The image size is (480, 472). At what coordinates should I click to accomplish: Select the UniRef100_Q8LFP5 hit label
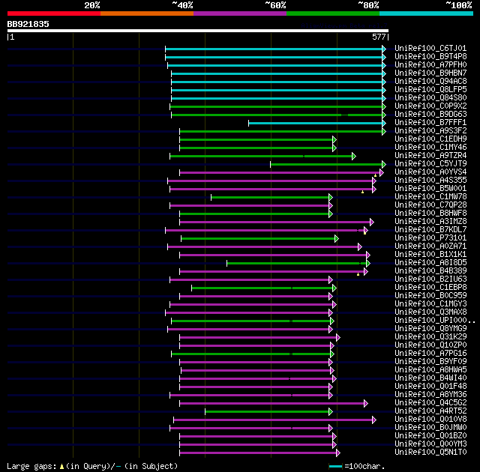coord(430,90)
